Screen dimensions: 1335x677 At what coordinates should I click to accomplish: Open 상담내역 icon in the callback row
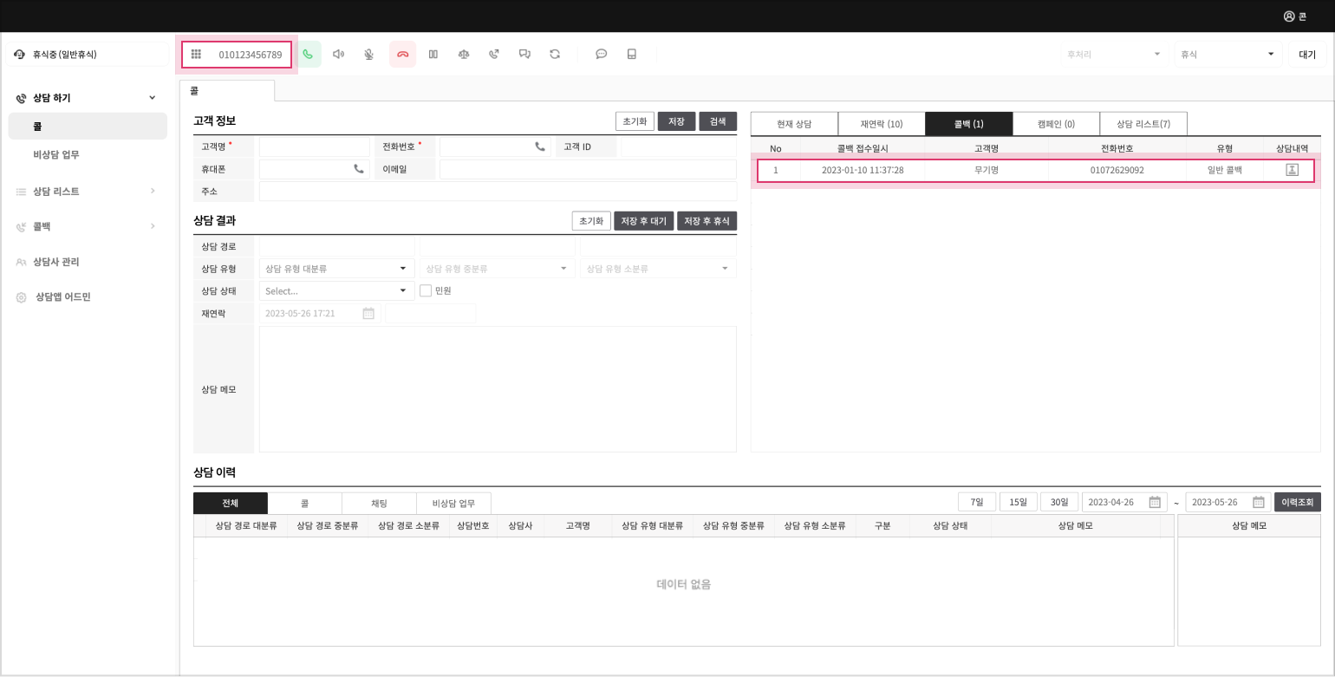1292,171
